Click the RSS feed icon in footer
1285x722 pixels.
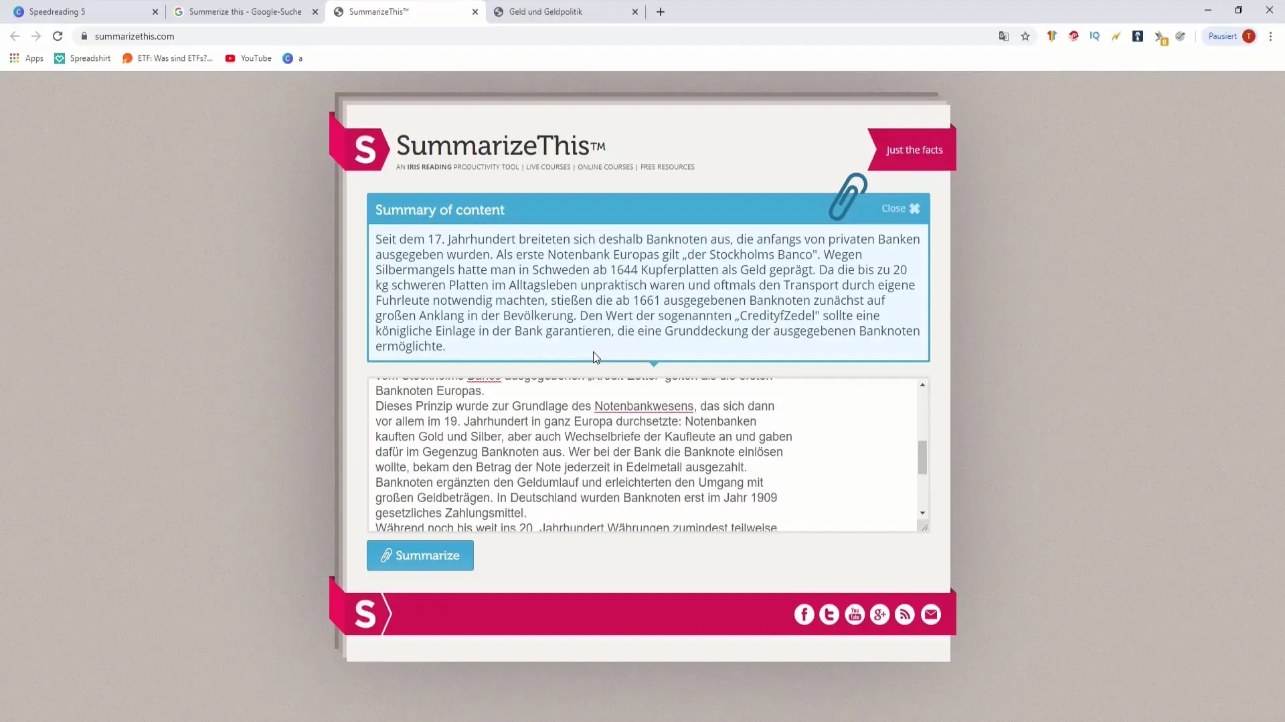906,614
